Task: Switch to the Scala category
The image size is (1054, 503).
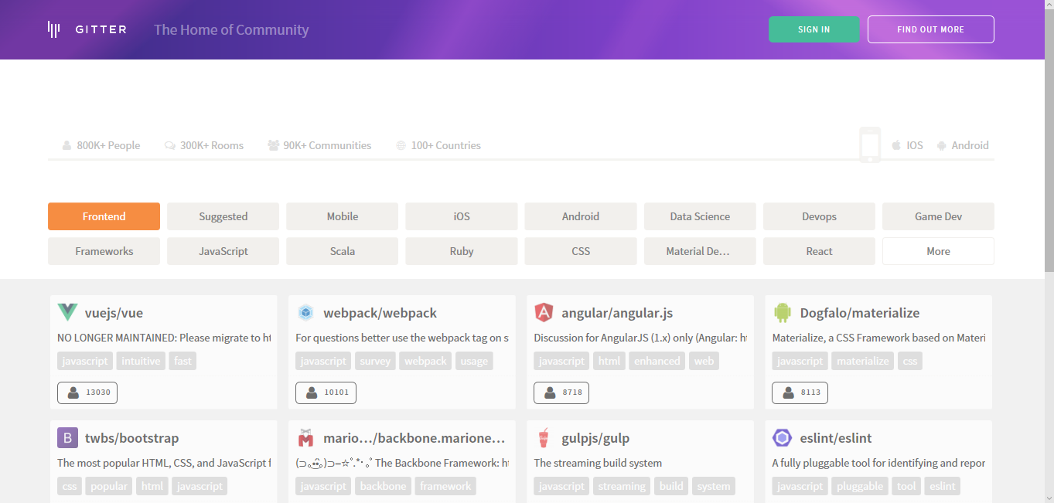Action: 342,251
